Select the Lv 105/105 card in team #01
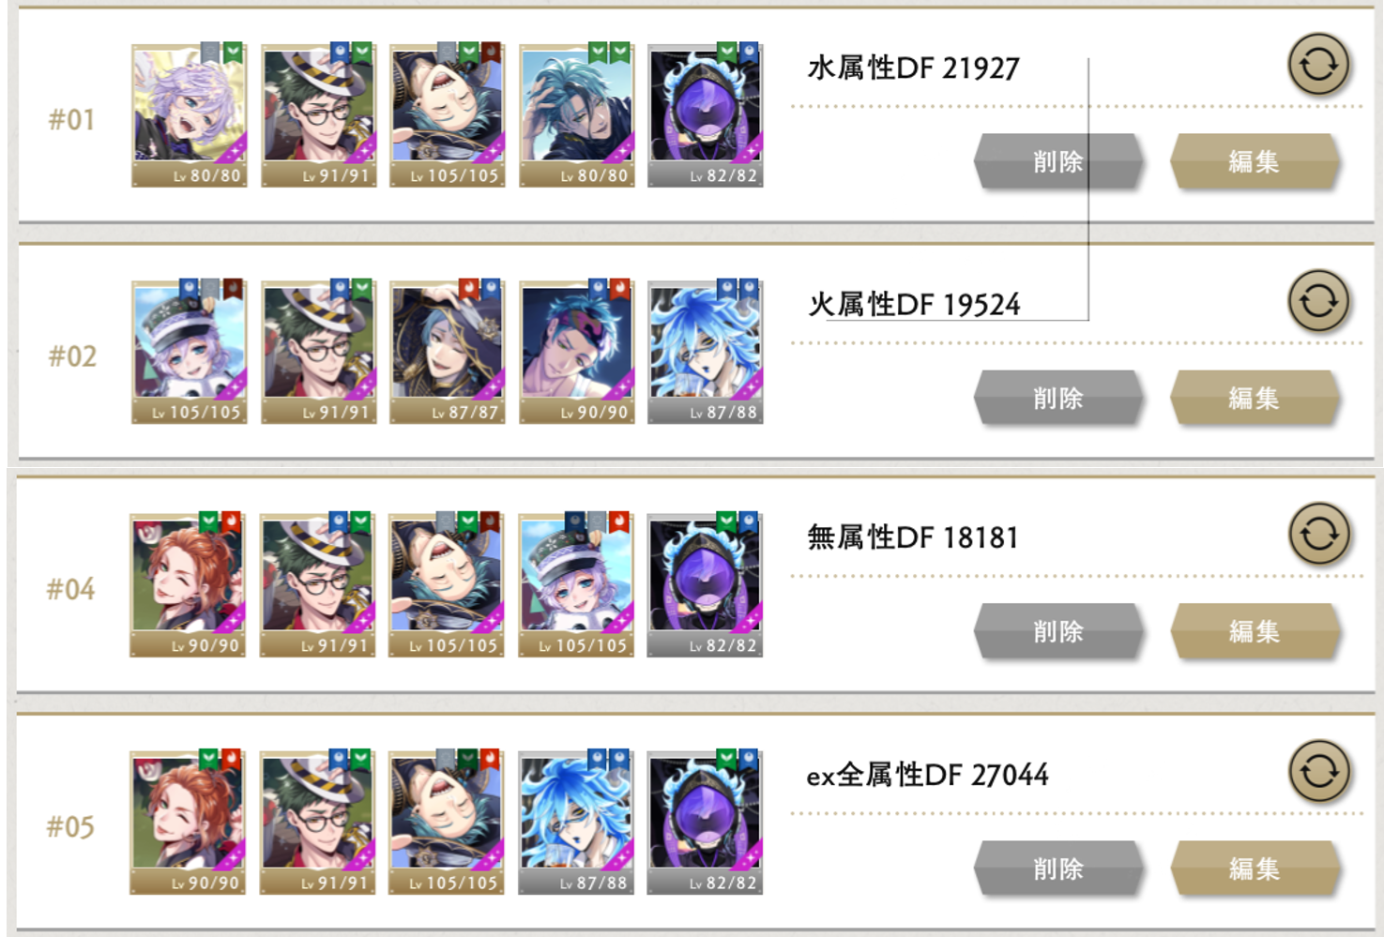 point(448,115)
